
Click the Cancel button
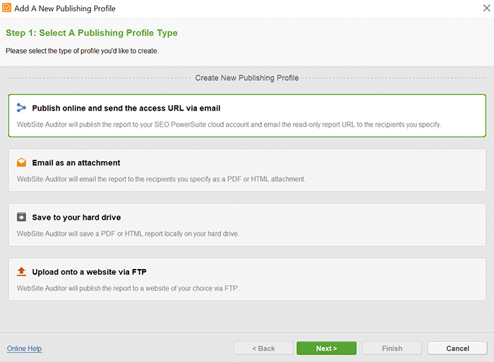457,348
